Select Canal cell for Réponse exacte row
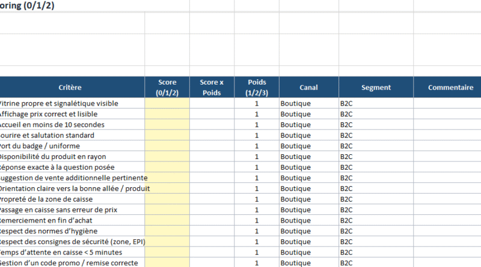The width and height of the screenshot is (481, 267). click(308, 167)
